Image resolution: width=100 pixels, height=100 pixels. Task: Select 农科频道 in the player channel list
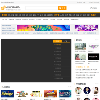coord(58,65)
